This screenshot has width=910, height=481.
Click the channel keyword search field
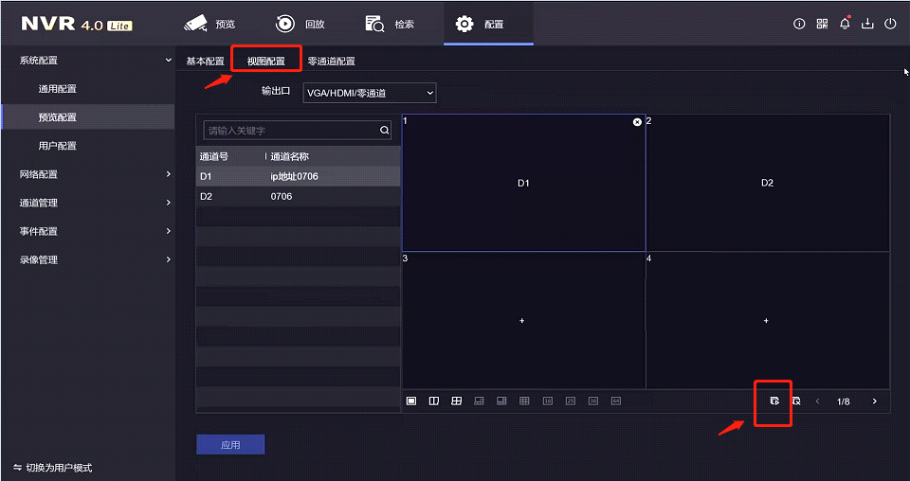[290, 131]
